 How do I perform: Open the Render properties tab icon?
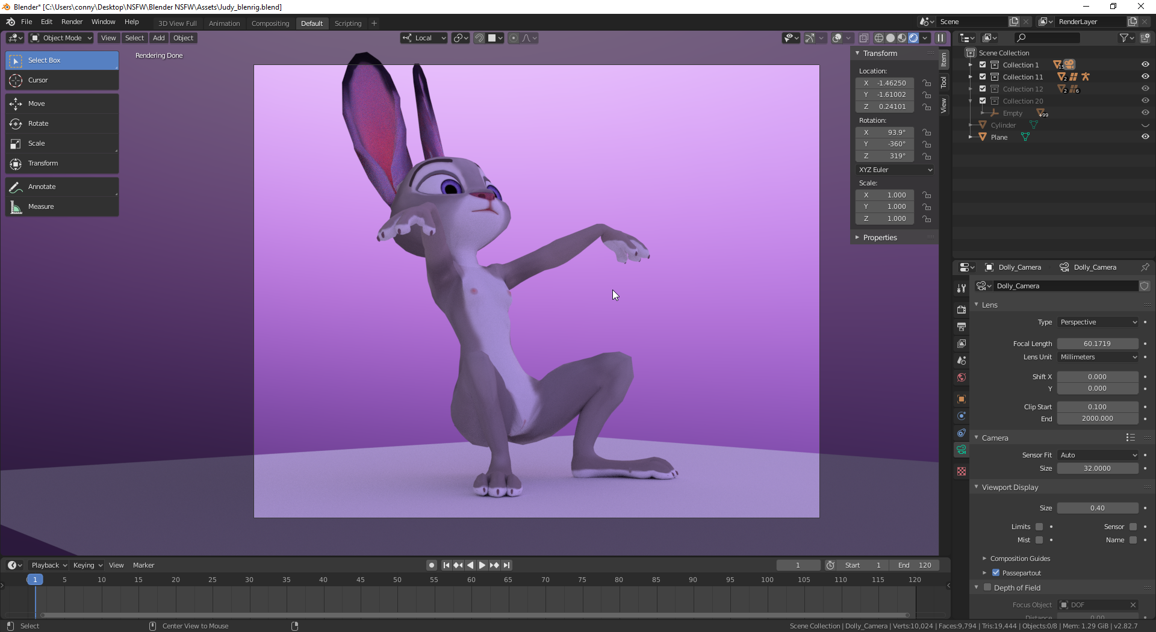pyautogui.click(x=962, y=309)
